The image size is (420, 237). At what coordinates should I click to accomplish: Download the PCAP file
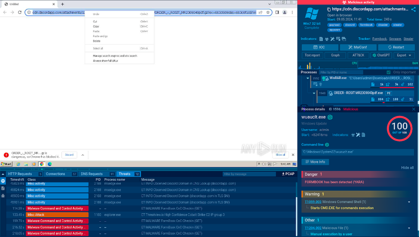(288, 174)
